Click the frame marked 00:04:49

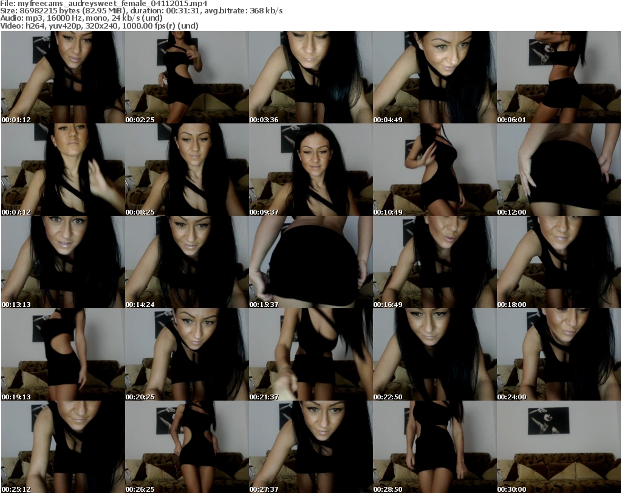point(434,77)
